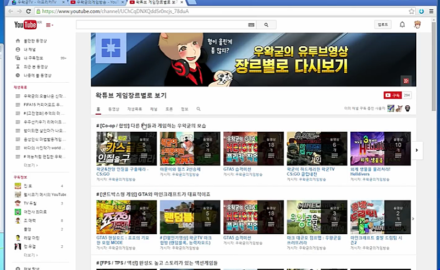The height and width of the screenshot is (270, 440).
Task: Open the Helldivers playlist thumbnail
Action: (x=381, y=149)
